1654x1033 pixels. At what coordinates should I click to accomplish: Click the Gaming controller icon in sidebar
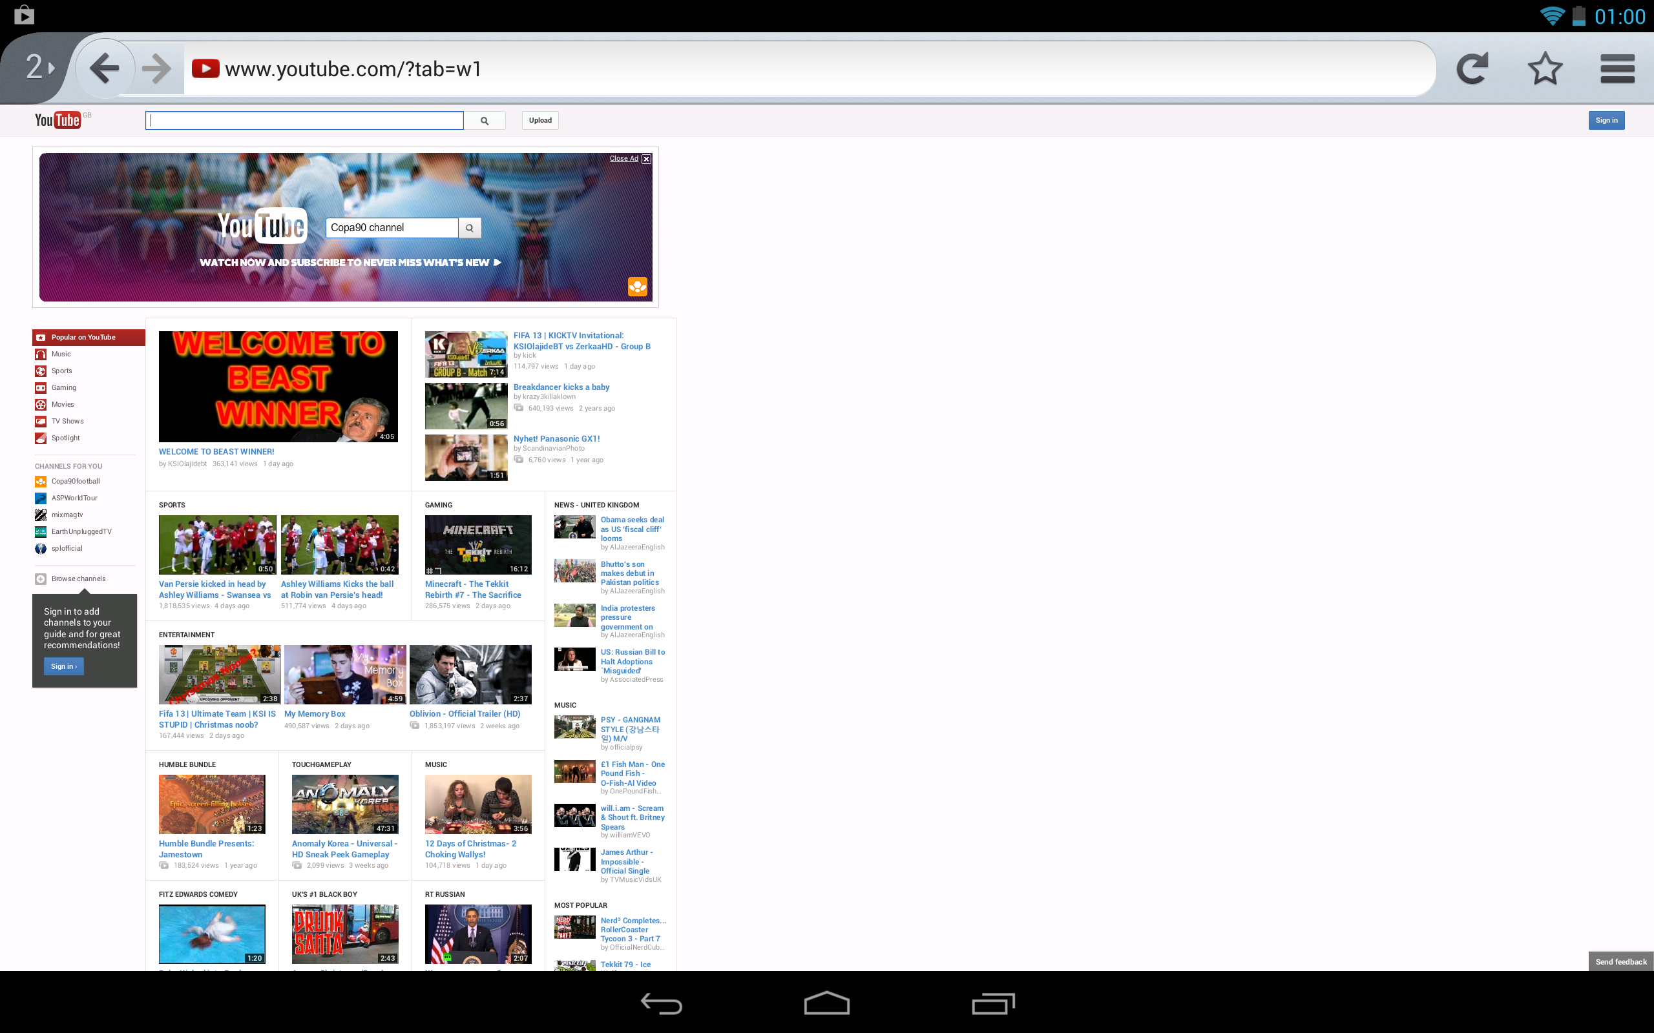point(40,387)
